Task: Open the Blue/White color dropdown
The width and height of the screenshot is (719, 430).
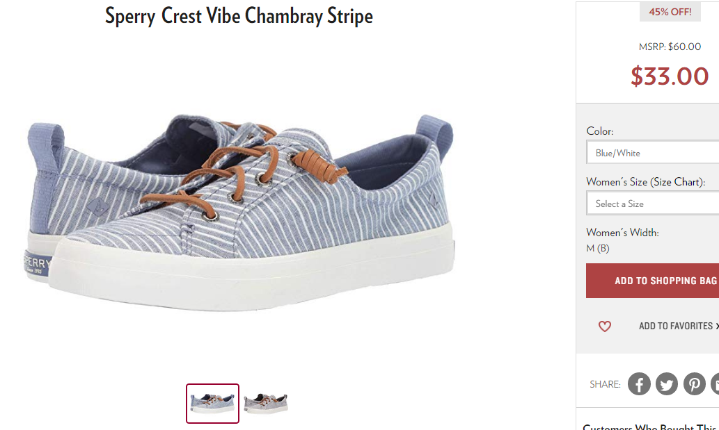Action: click(652, 152)
